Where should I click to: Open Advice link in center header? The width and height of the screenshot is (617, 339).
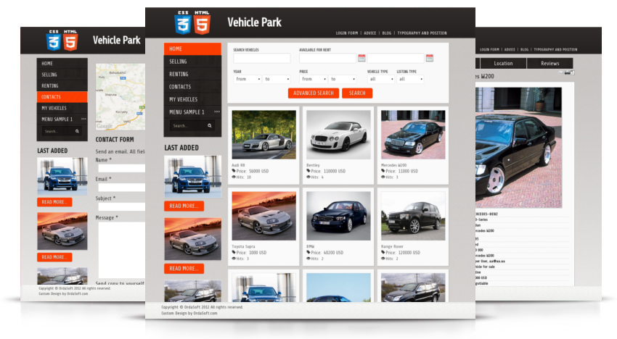pos(370,33)
